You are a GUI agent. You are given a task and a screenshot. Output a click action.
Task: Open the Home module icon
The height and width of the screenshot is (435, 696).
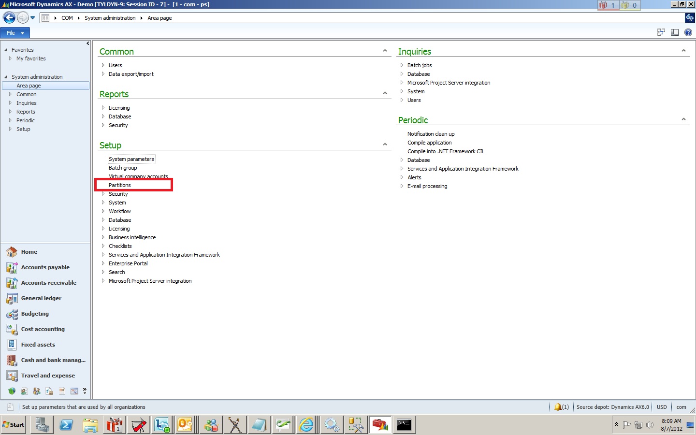[x=12, y=252]
